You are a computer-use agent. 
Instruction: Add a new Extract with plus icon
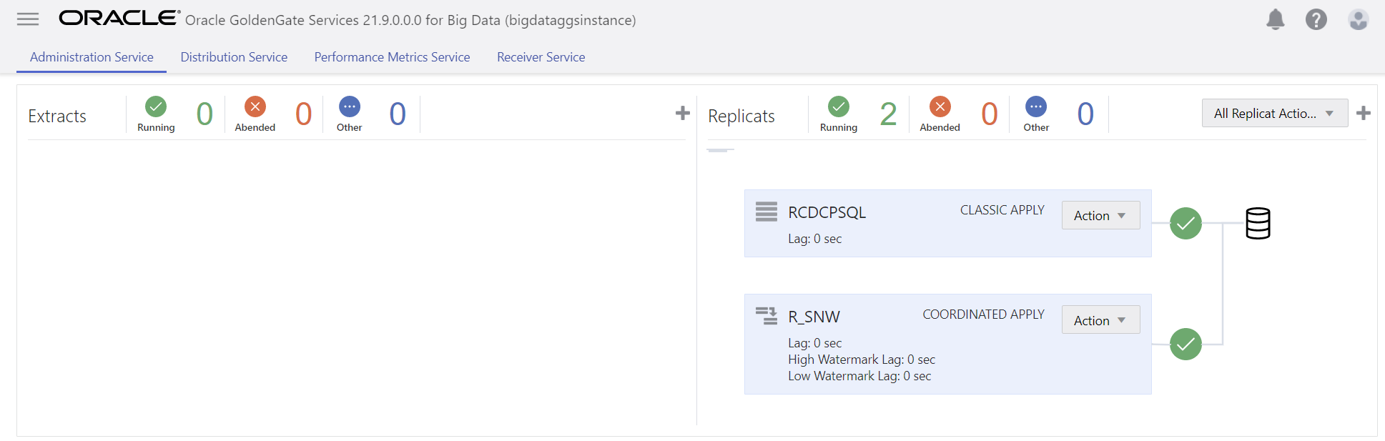[x=682, y=113]
